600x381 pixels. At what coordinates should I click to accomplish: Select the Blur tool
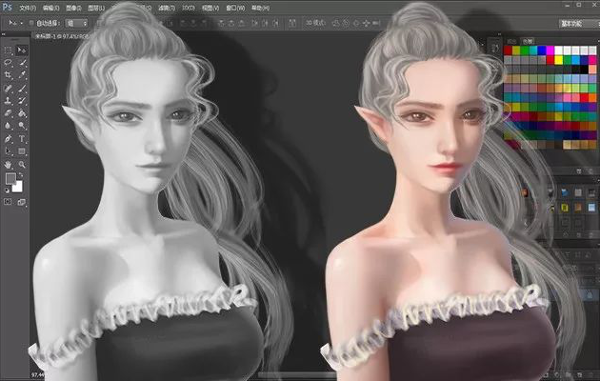8,126
